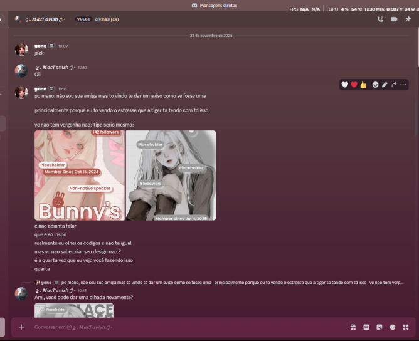Open add reaction emoji picker
This screenshot has height=341, width=419.
(376, 85)
